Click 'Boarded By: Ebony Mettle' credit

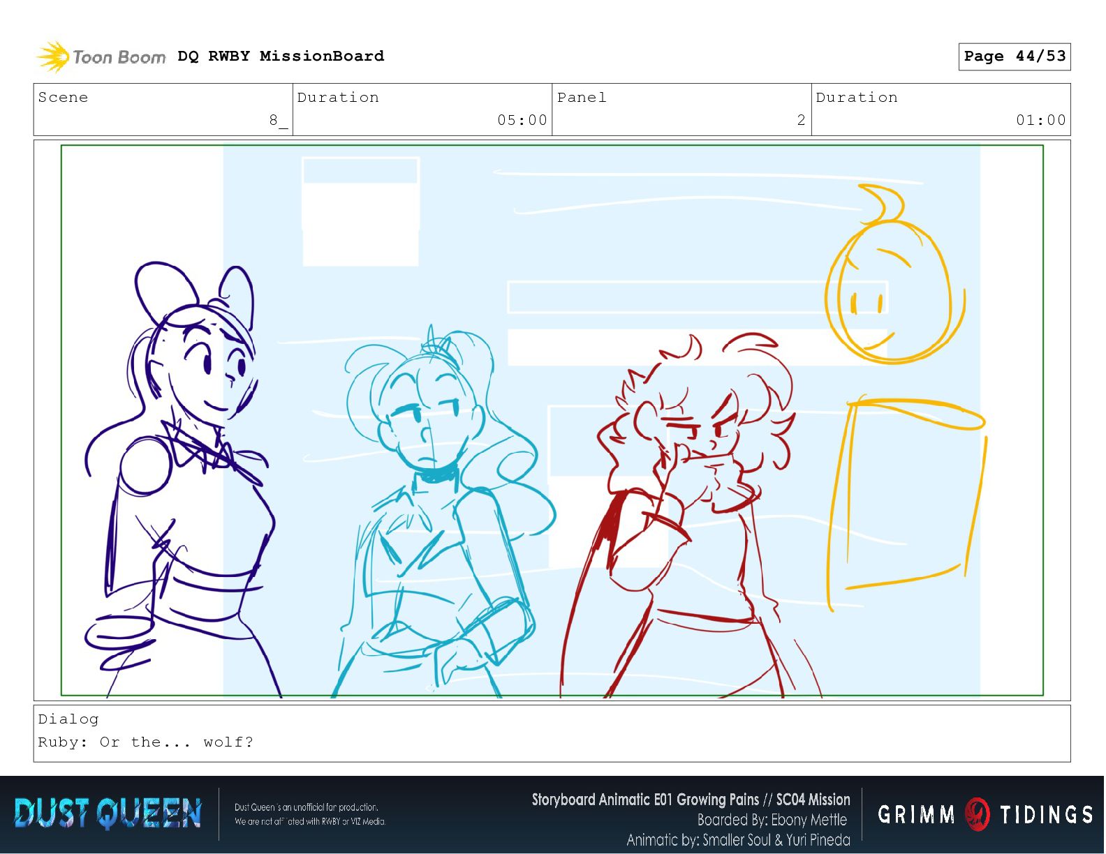(772, 820)
